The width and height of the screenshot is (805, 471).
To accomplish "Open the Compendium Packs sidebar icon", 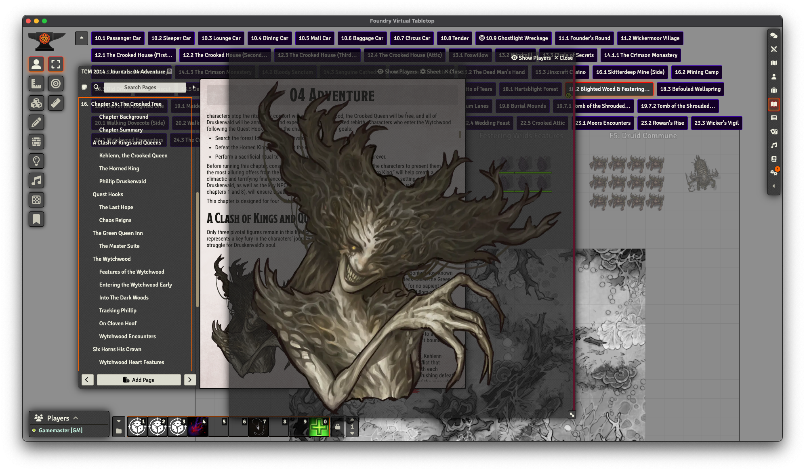I will [x=773, y=159].
